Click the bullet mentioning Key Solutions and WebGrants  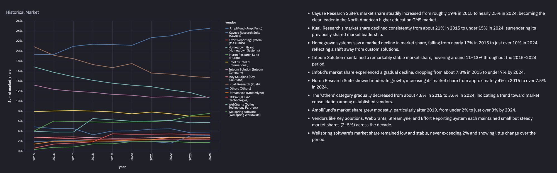tap(422, 122)
